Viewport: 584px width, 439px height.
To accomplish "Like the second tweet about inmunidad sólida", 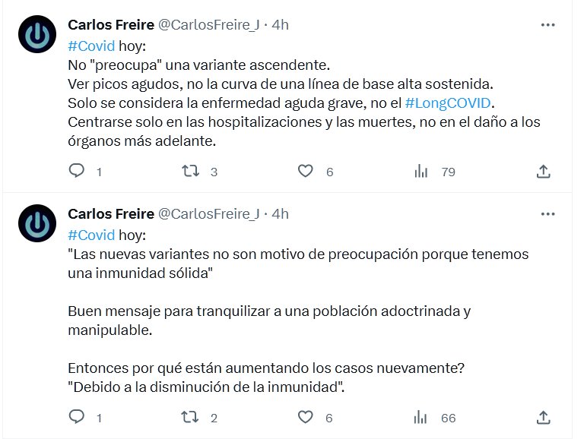I will coord(305,417).
